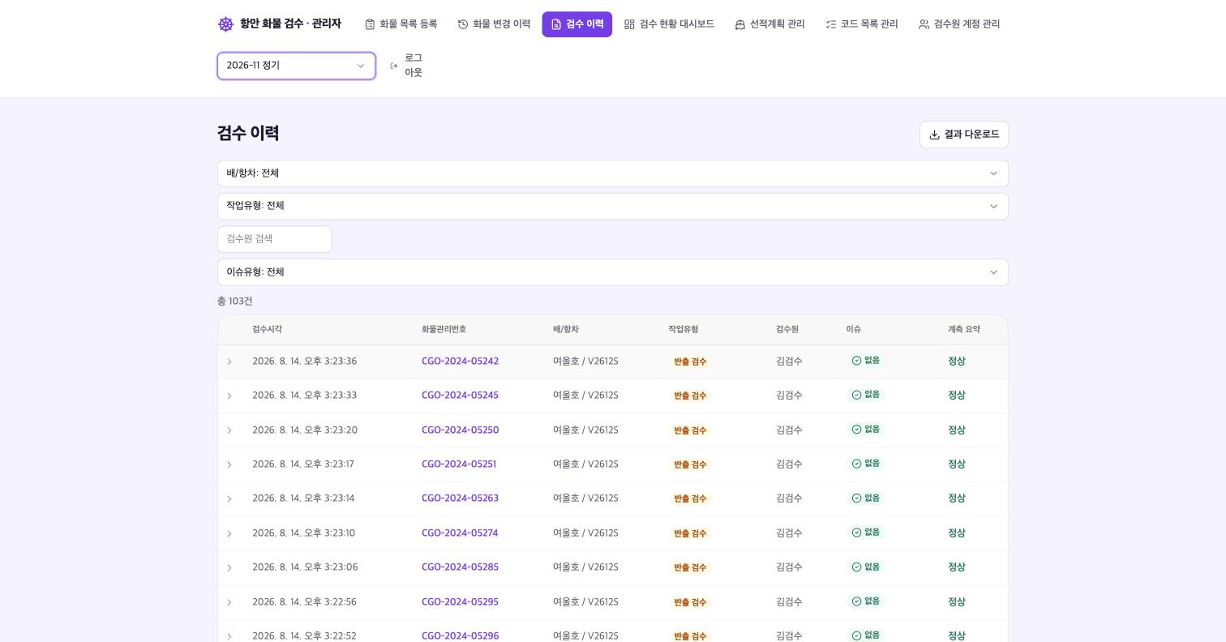This screenshot has height=642, width=1226.
Task: Click the grid icon beside 검수 현황 대시보드
Action: click(629, 24)
